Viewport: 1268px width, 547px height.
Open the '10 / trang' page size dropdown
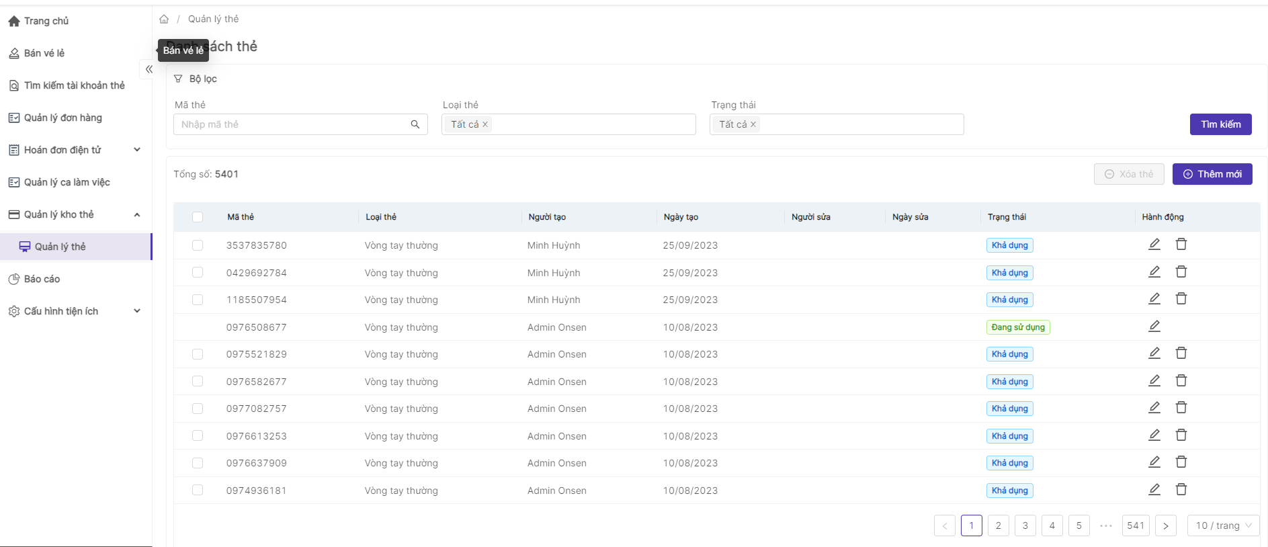coord(1223,525)
